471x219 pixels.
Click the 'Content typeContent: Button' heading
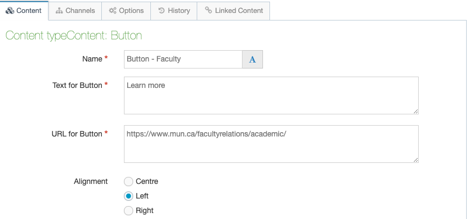pos(73,36)
